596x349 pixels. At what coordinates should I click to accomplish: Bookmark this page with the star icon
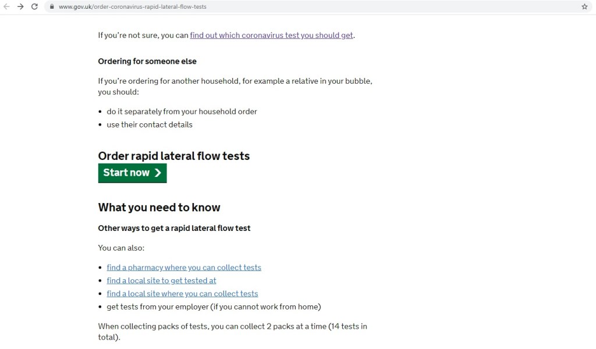(584, 7)
